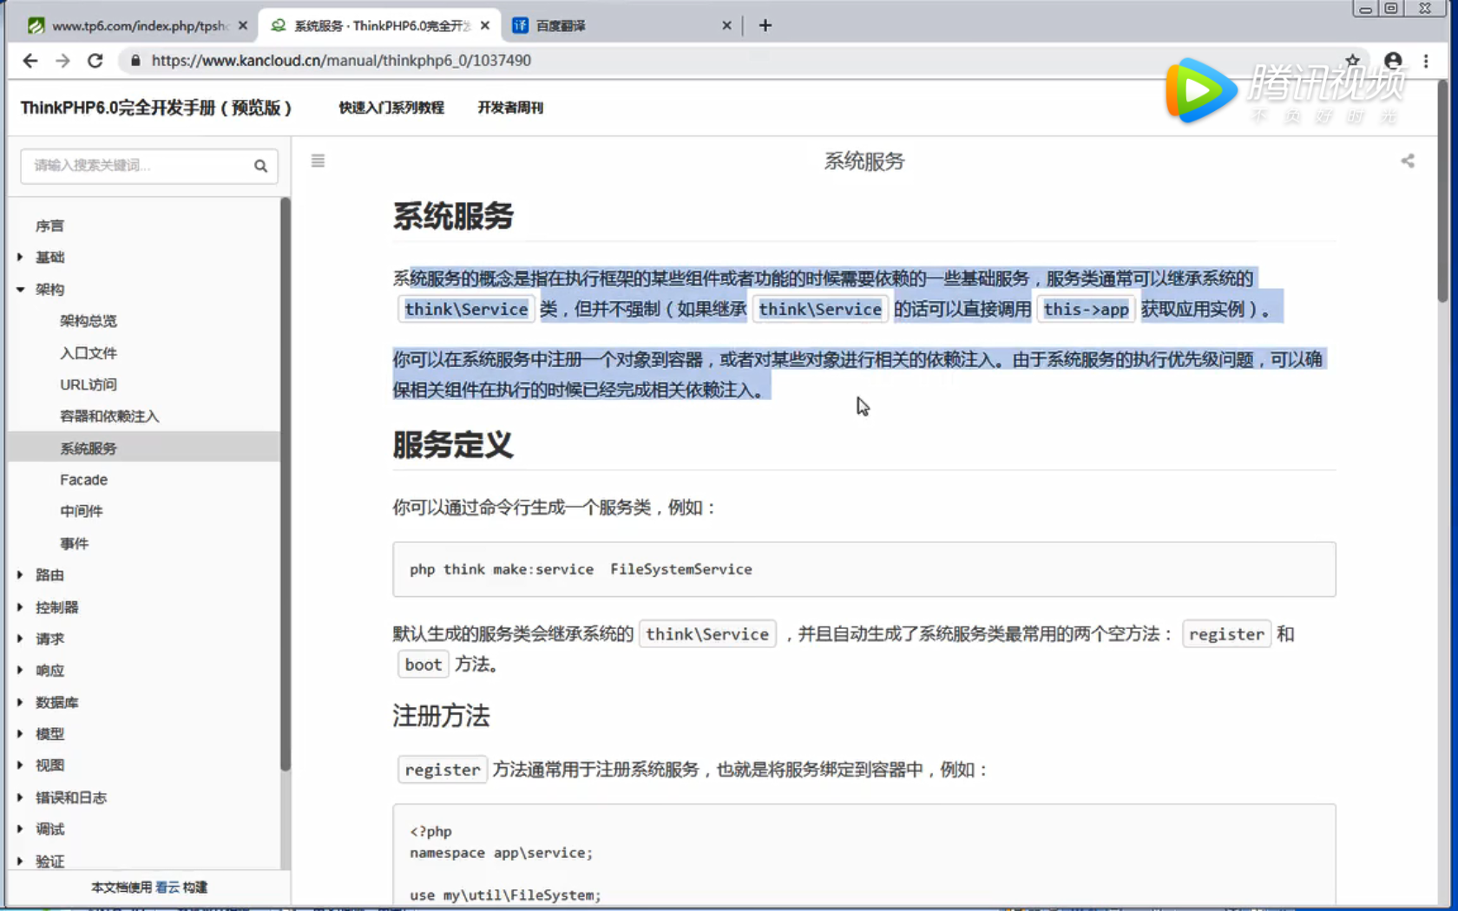Open 架构总览 page in sidebar
The width and height of the screenshot is (1458, 911).
[89, 321]
